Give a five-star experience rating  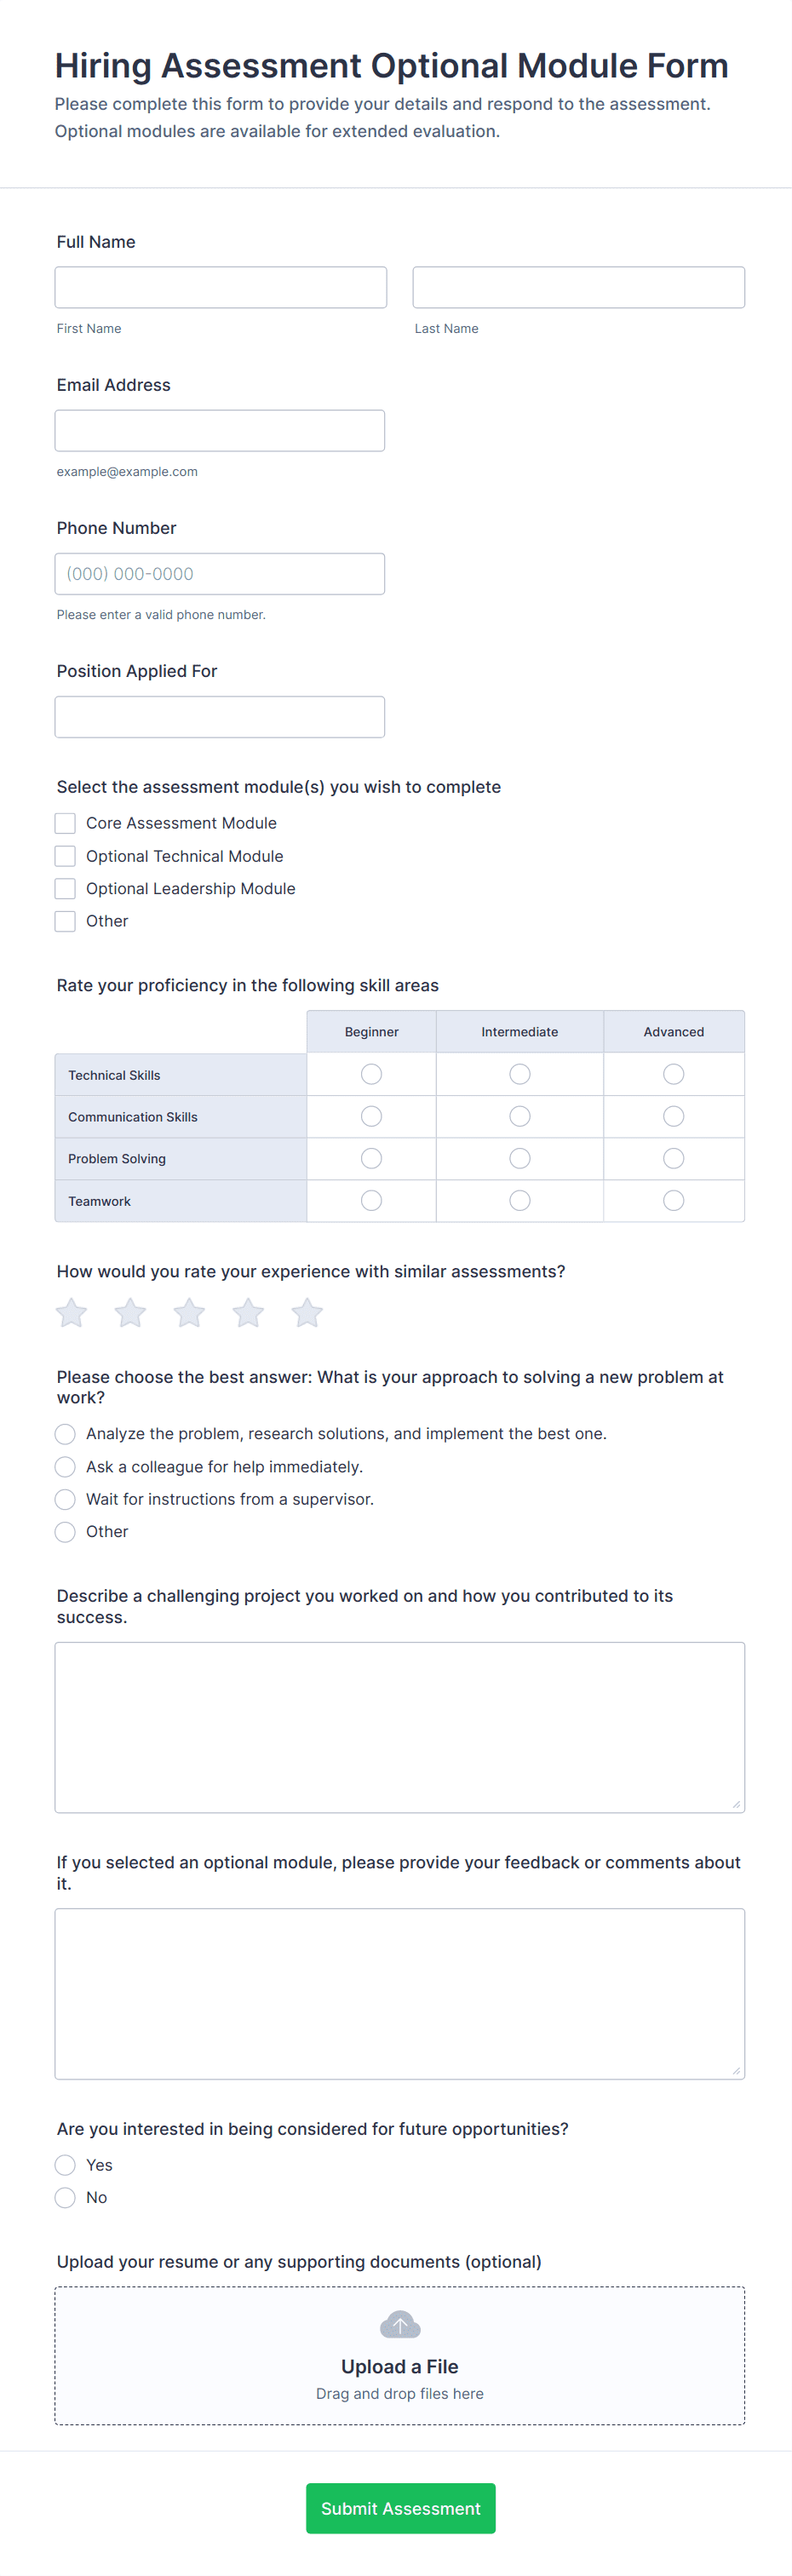pyautogui.click(x=307, y=1312)
